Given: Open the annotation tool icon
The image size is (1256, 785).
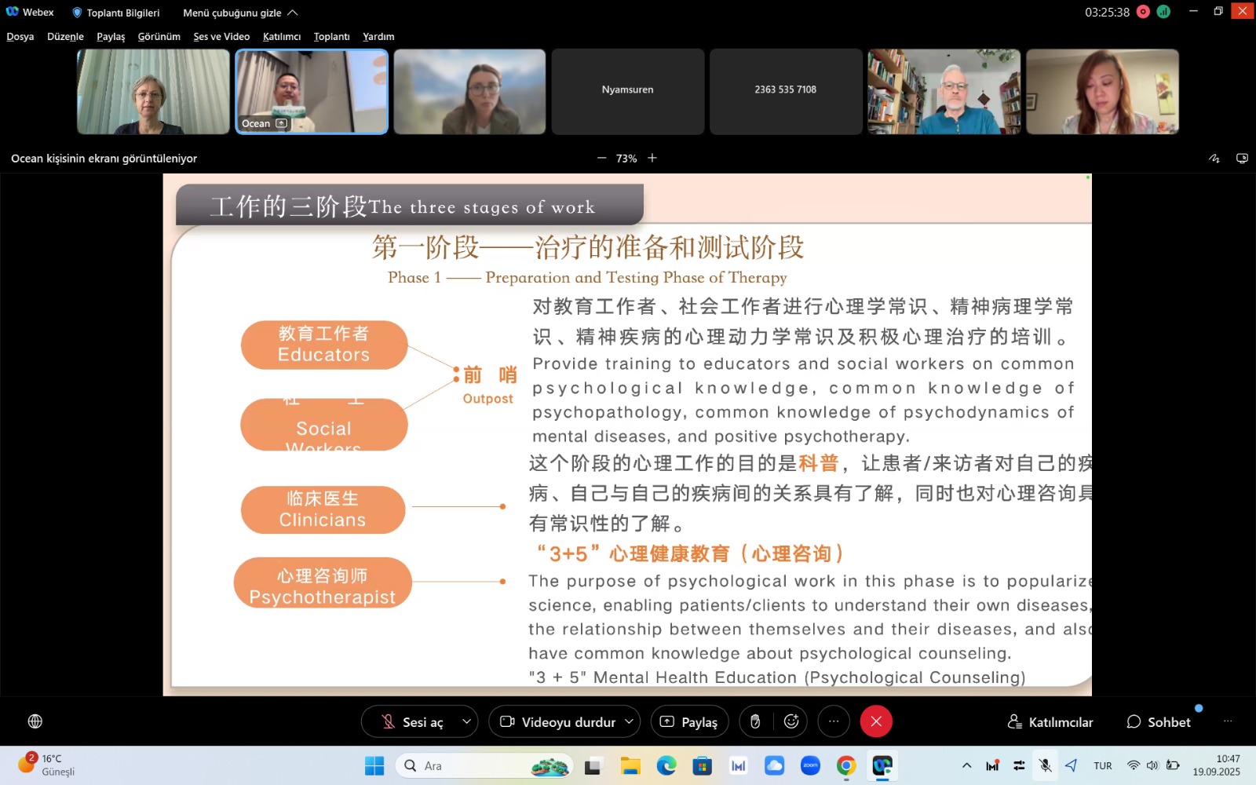Looking at the screenshot, I should pyautogui.click(x=1214, y=159).
